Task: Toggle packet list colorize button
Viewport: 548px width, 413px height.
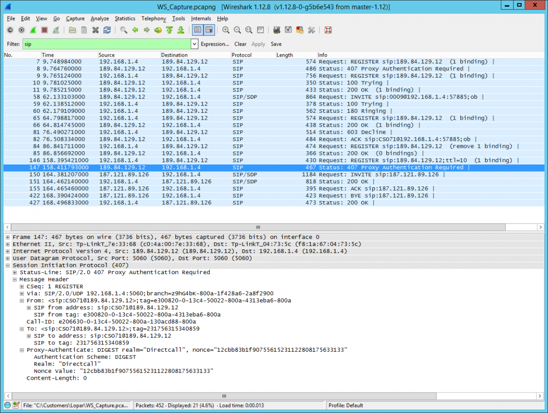Action: click(x=198, y=30)
